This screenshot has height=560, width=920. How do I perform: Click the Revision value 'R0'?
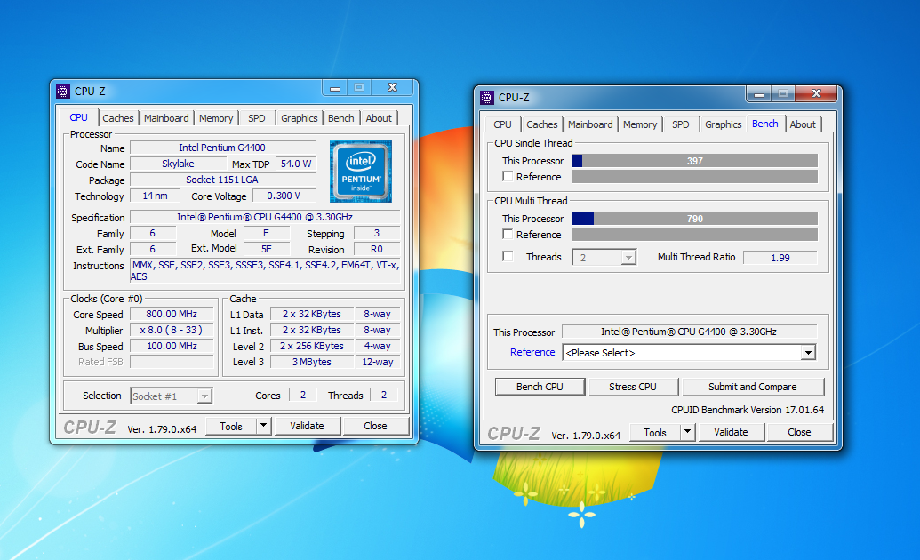pyautogui.click(x=377, y=250)
